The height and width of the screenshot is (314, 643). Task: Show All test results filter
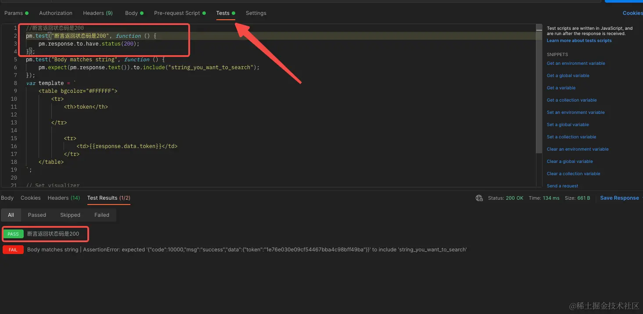[11, 215]
